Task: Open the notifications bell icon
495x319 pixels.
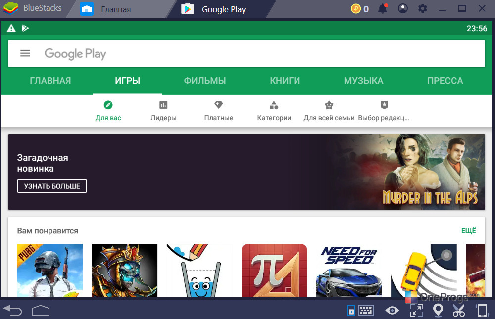Action: [x=383, y=8]
